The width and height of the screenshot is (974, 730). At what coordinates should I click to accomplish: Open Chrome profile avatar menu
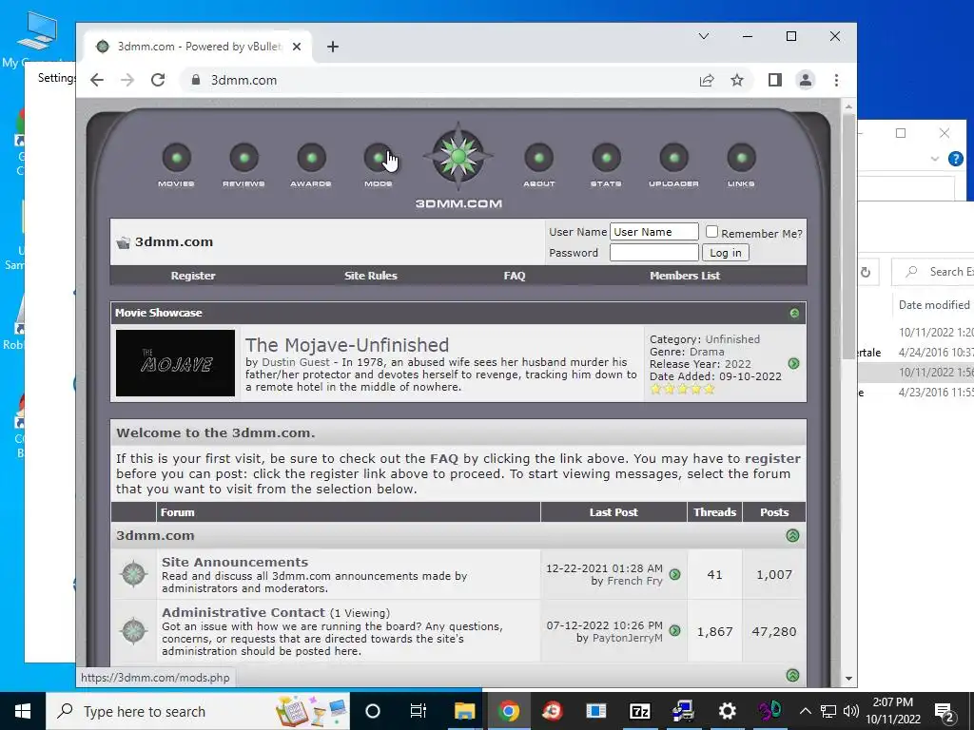pyautogui.click(x=806, y=80)
